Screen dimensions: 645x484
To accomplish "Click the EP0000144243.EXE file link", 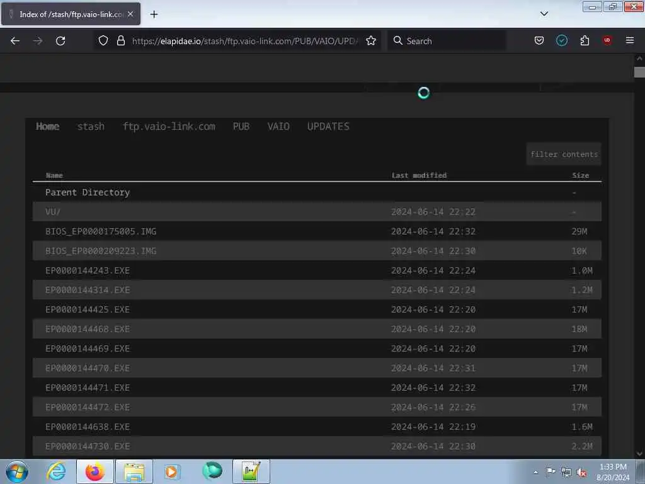I will click(x=88, y=270).
